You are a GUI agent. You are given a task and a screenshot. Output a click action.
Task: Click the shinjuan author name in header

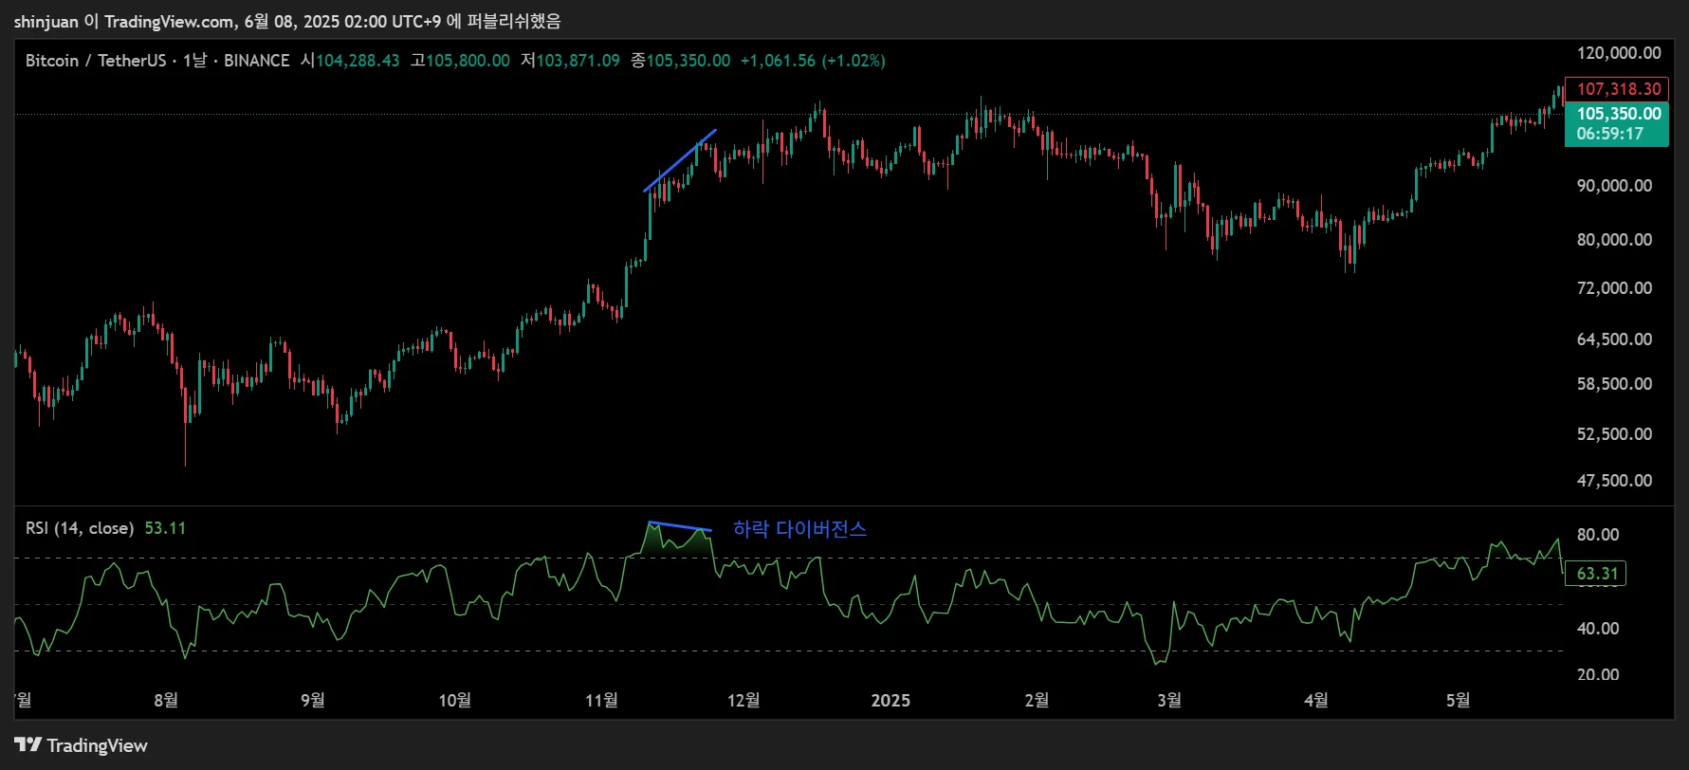[46, 21]
